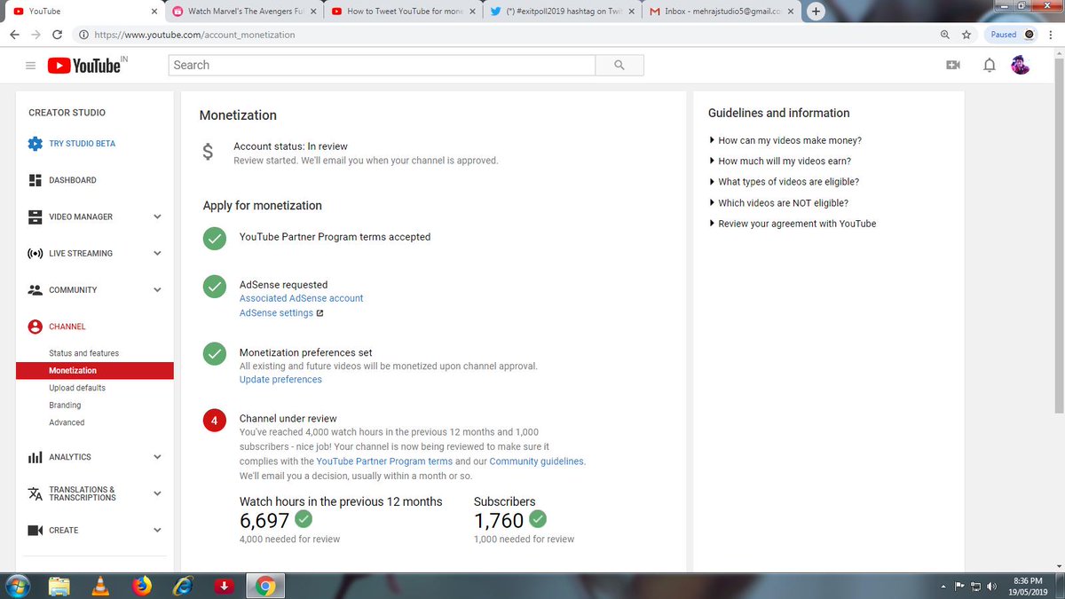Click the Paused profile button
Viewport: 1065px width, 599px height.
tap(1013, 35)
